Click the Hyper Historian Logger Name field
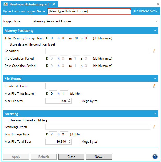This screenshot has width=161, height=162. click(x=89, y=11)
